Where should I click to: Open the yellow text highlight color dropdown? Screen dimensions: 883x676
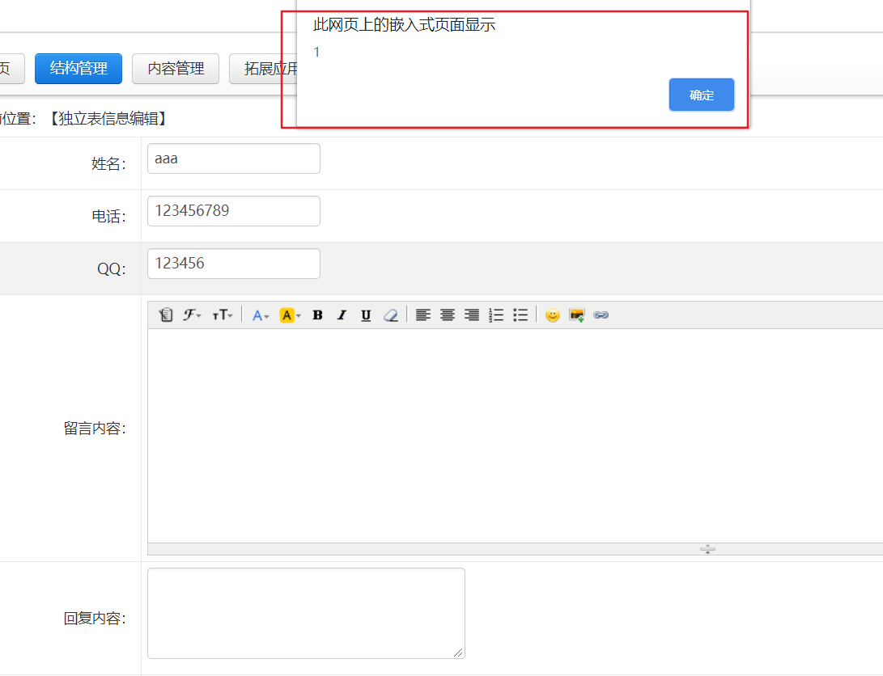pyautogui.click(x=290, y=315)
